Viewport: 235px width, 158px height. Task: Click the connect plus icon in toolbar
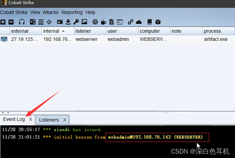pyautogui.click(x=3, y=22)
